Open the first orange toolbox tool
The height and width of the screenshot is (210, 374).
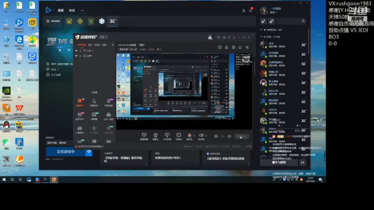tap(79, 102)
